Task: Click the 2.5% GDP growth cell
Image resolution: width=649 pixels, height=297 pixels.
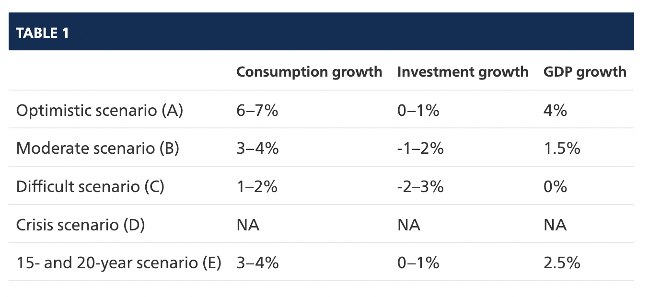Action: pos(562,263)
